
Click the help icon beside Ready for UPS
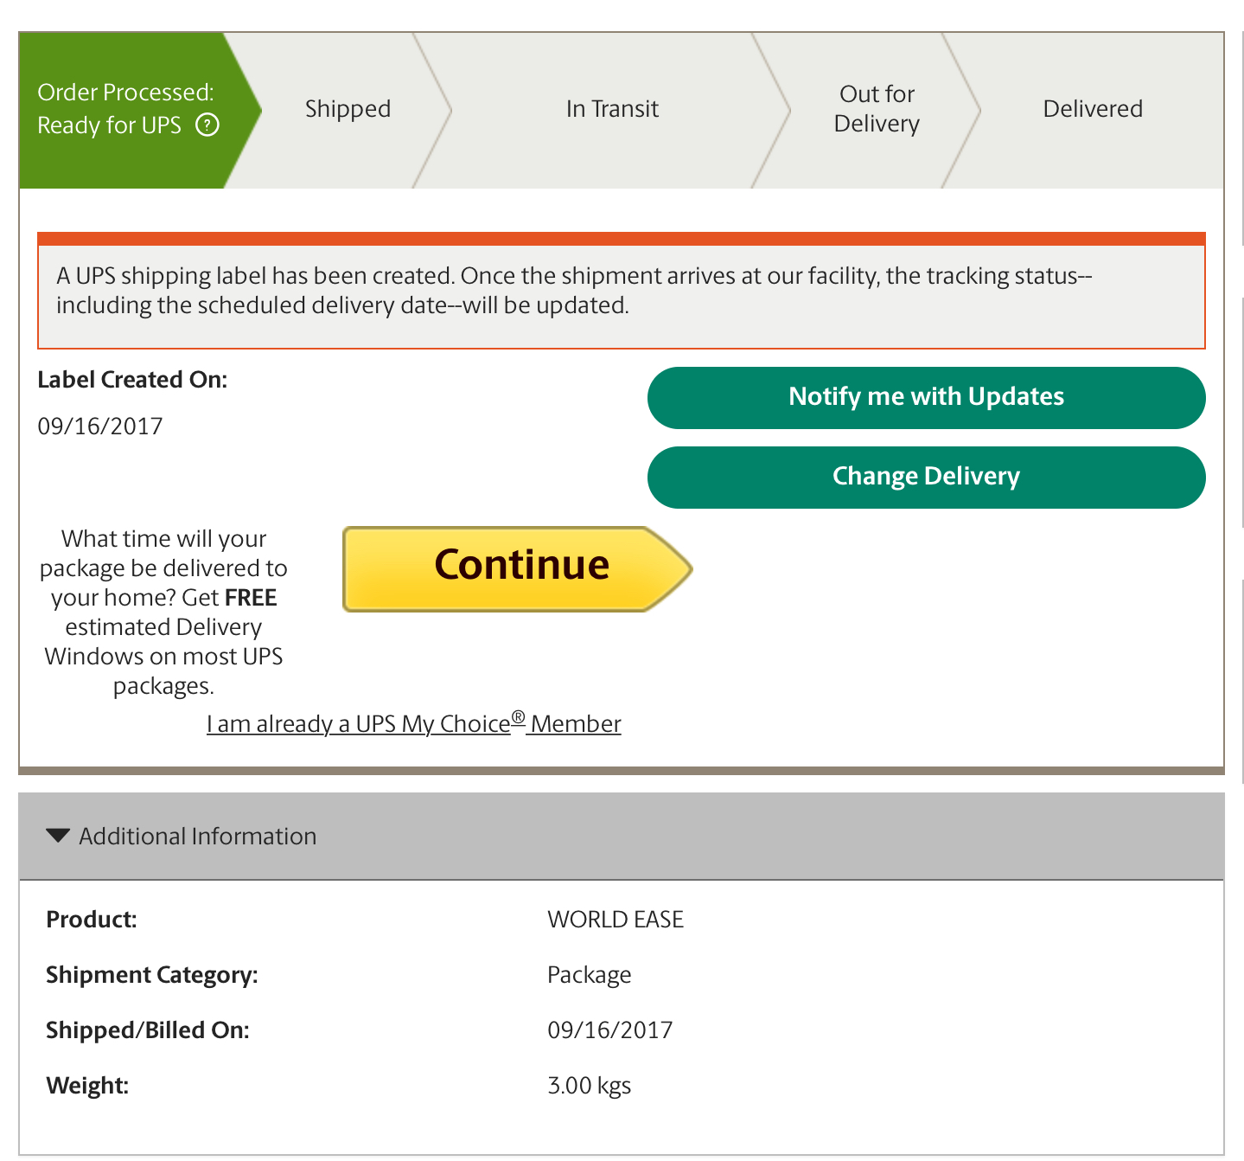pos(207,125)
